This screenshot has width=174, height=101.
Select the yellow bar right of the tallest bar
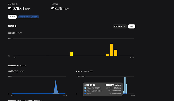coord(116,53)
